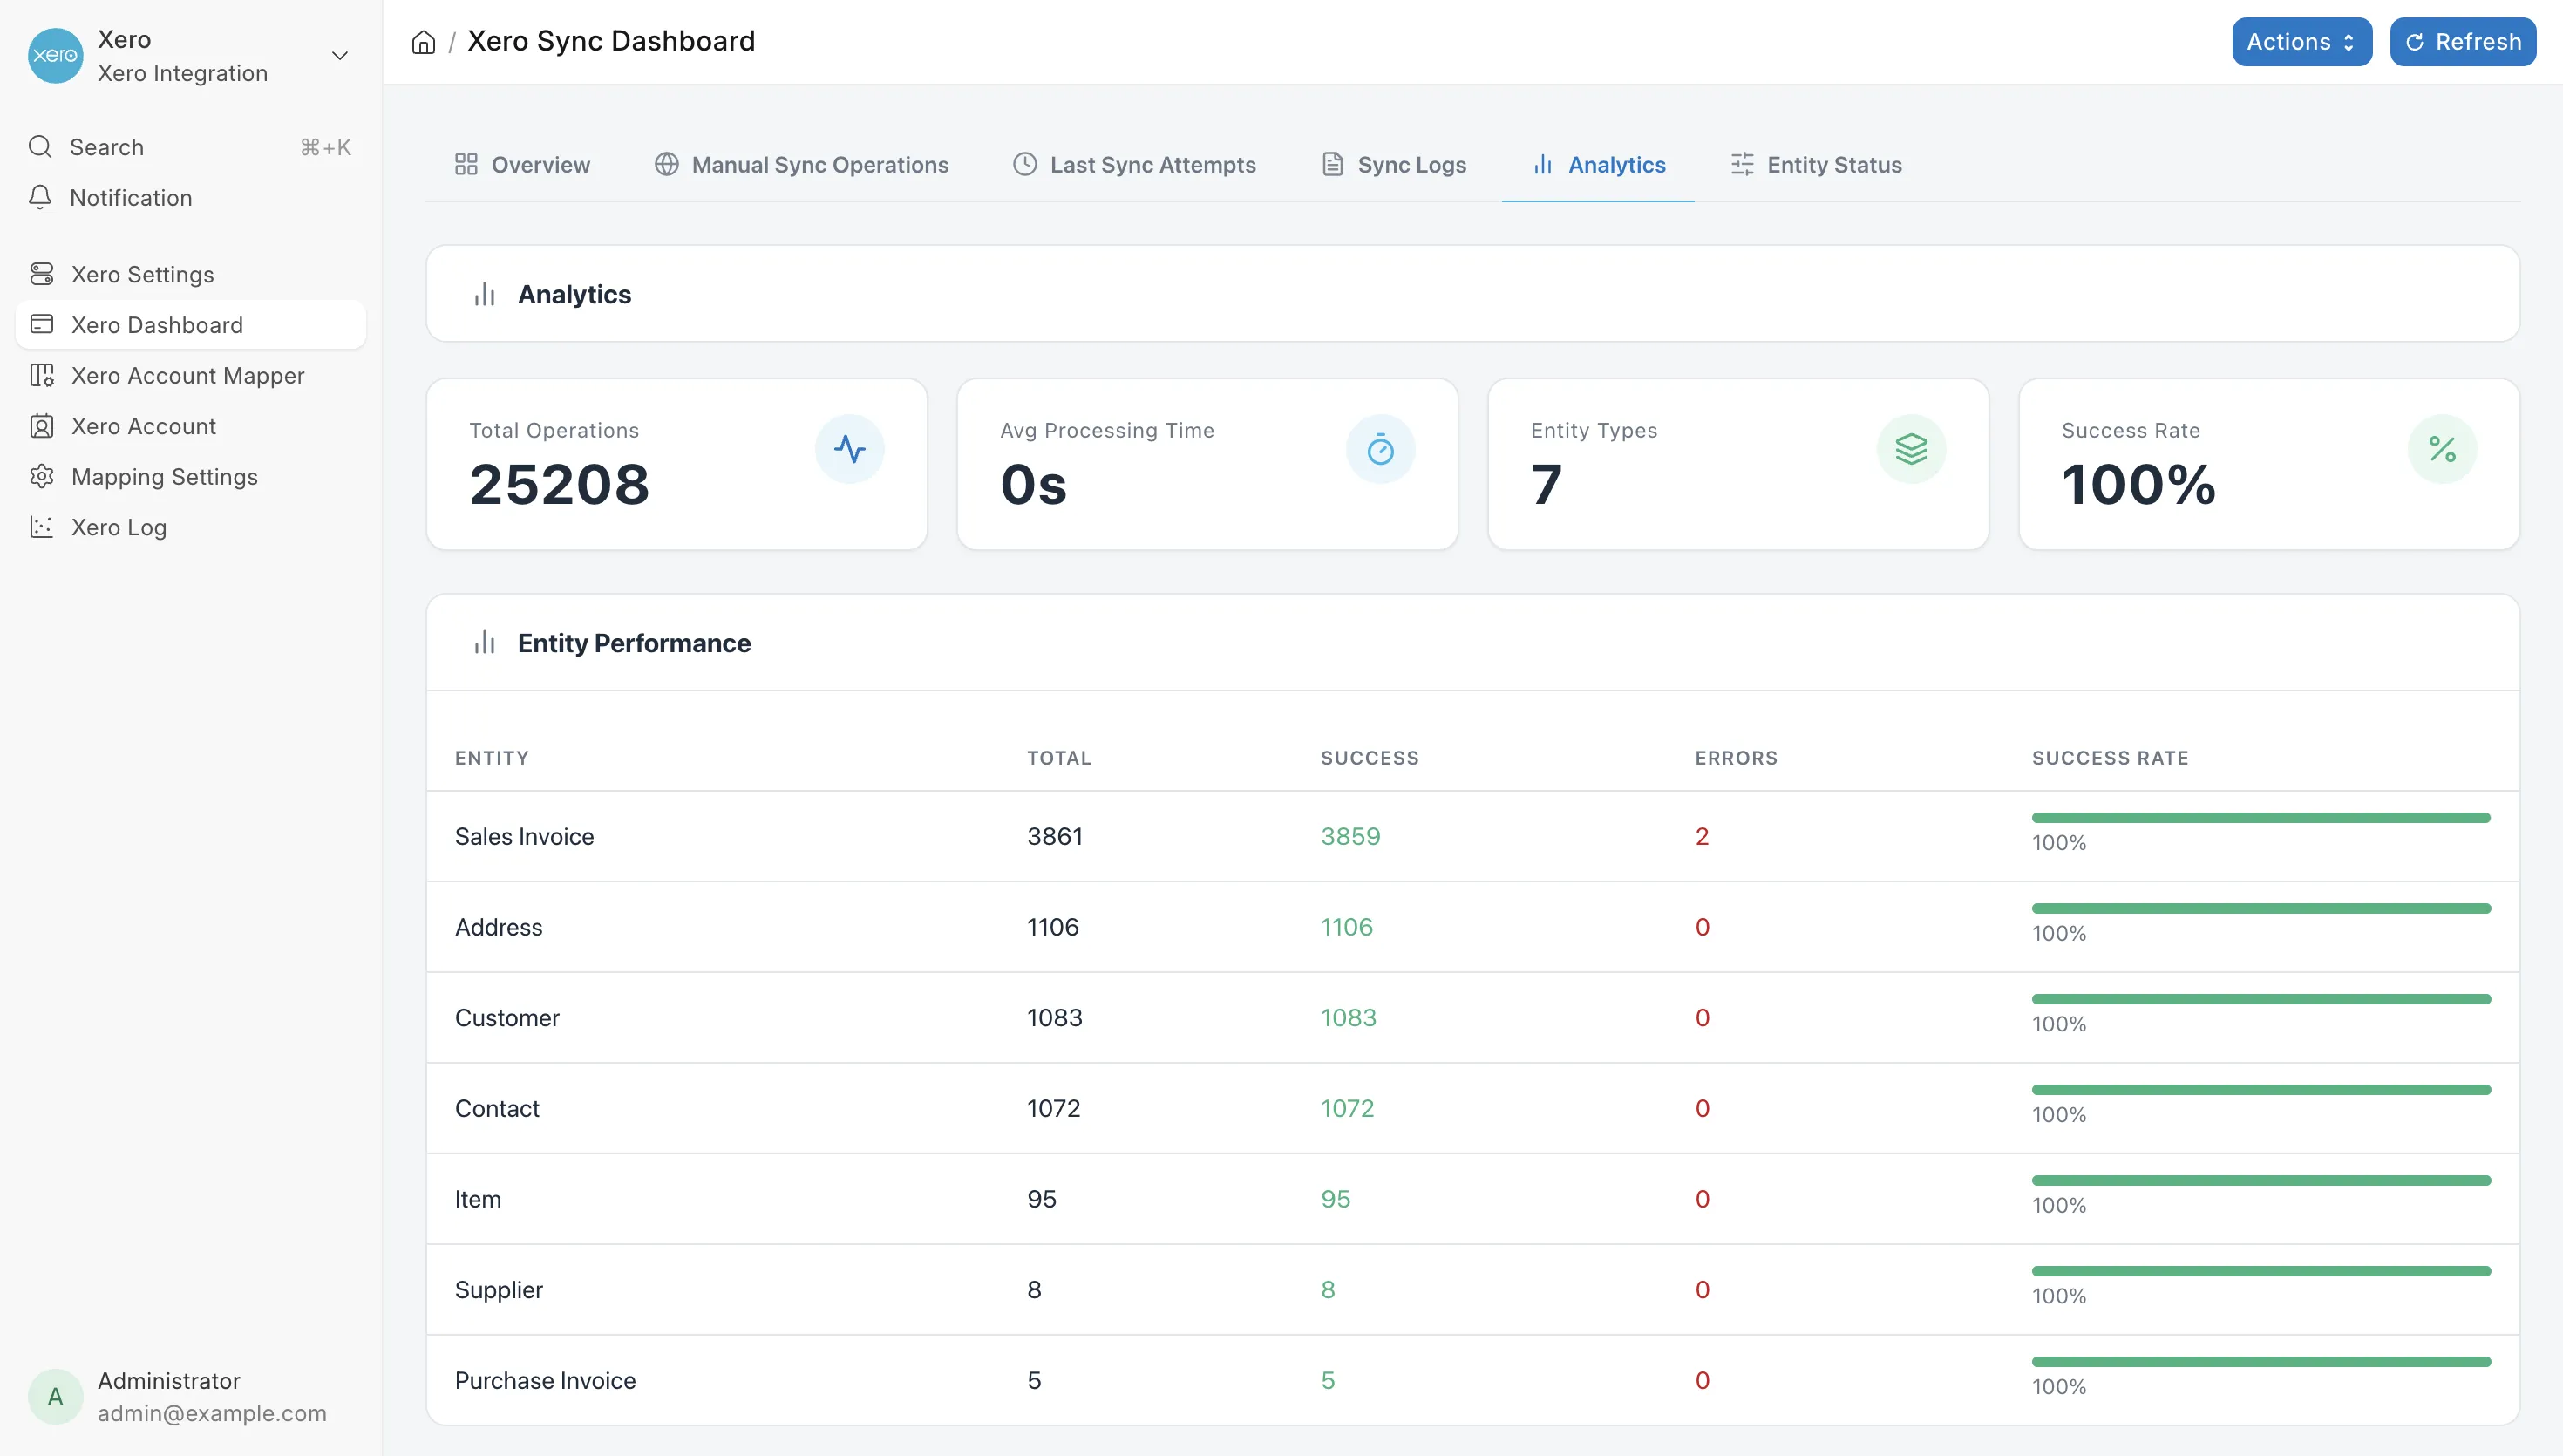Switch to the Sync Logs tab
Screen dimensions: 2563x1456
pyautogui.click(x=1393, y=165)
